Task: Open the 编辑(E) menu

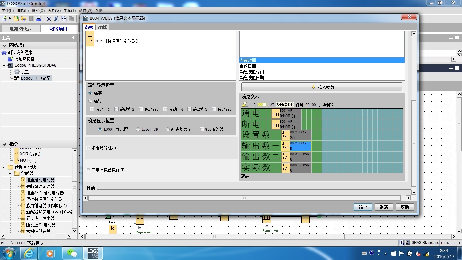Action: pyautogui.click(x=23, y=10)
